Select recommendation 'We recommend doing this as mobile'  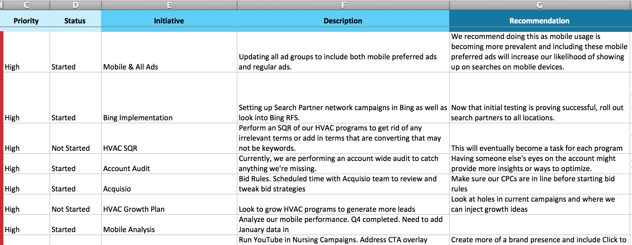(540, 52)
